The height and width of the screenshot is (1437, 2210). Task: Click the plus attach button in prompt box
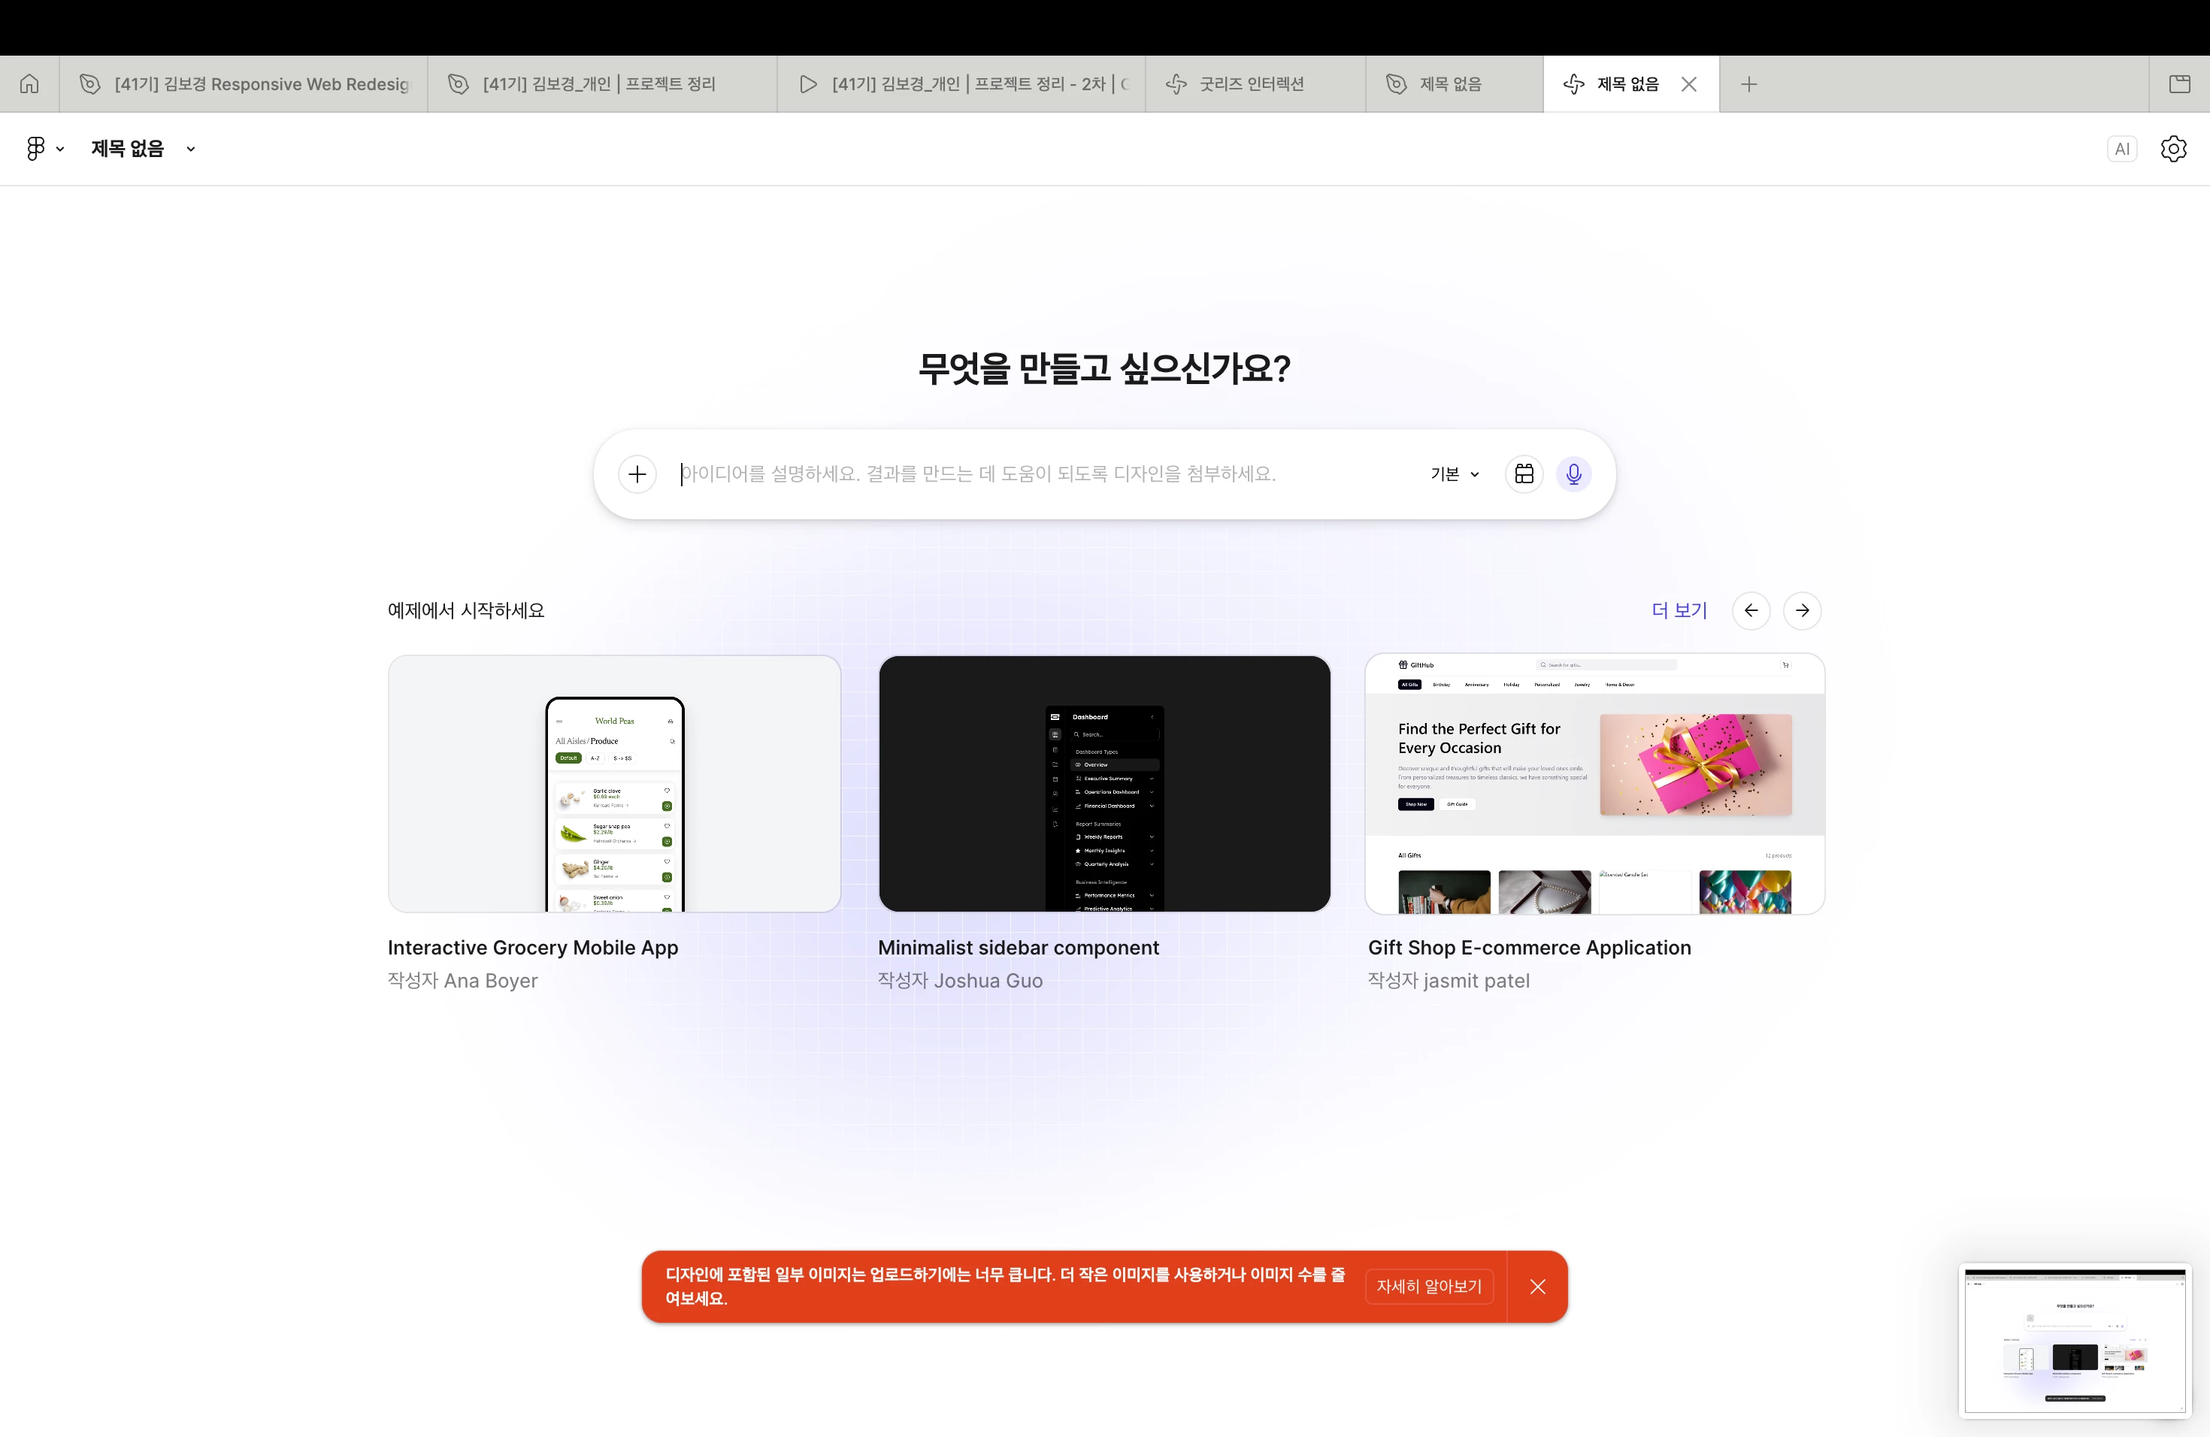coord(637,474)
